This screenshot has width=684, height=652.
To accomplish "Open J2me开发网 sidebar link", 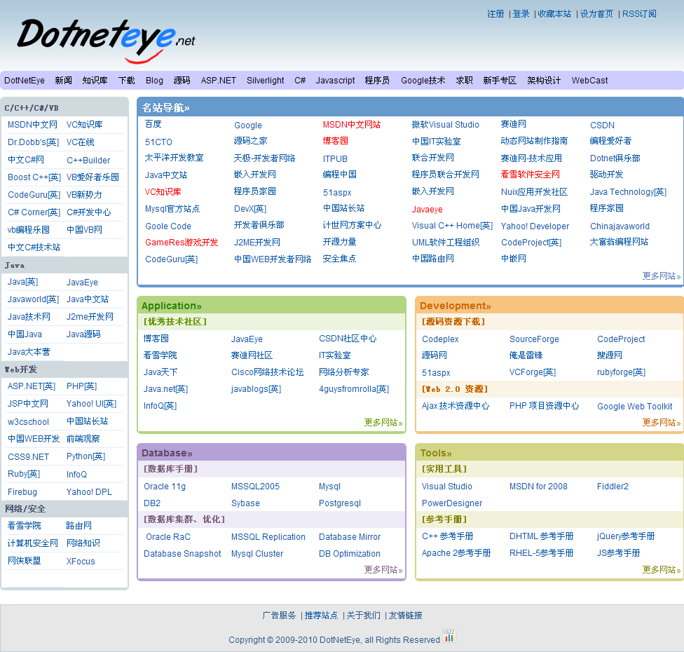I will coord(90,317).
